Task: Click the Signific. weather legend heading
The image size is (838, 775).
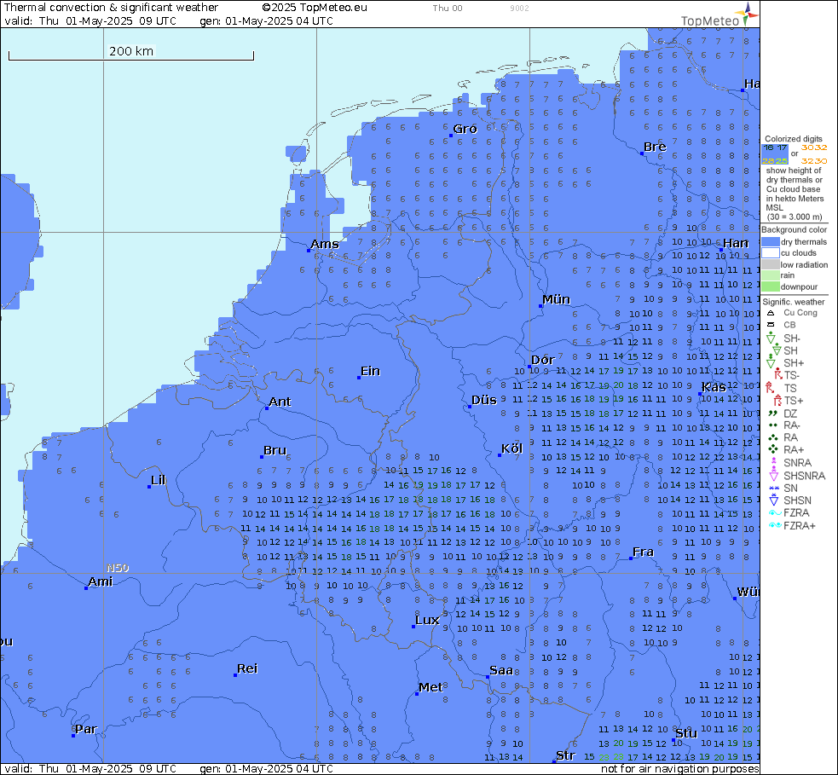Action: pyautogui.click(x=794, y=302)
